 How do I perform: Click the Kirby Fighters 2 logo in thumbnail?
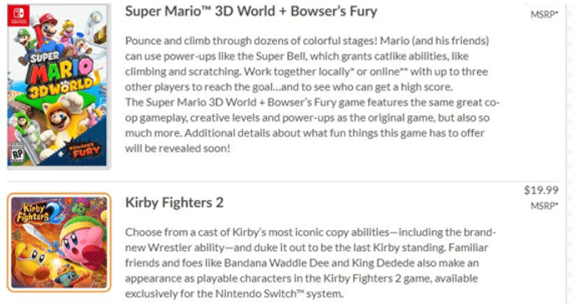(36, 213)
